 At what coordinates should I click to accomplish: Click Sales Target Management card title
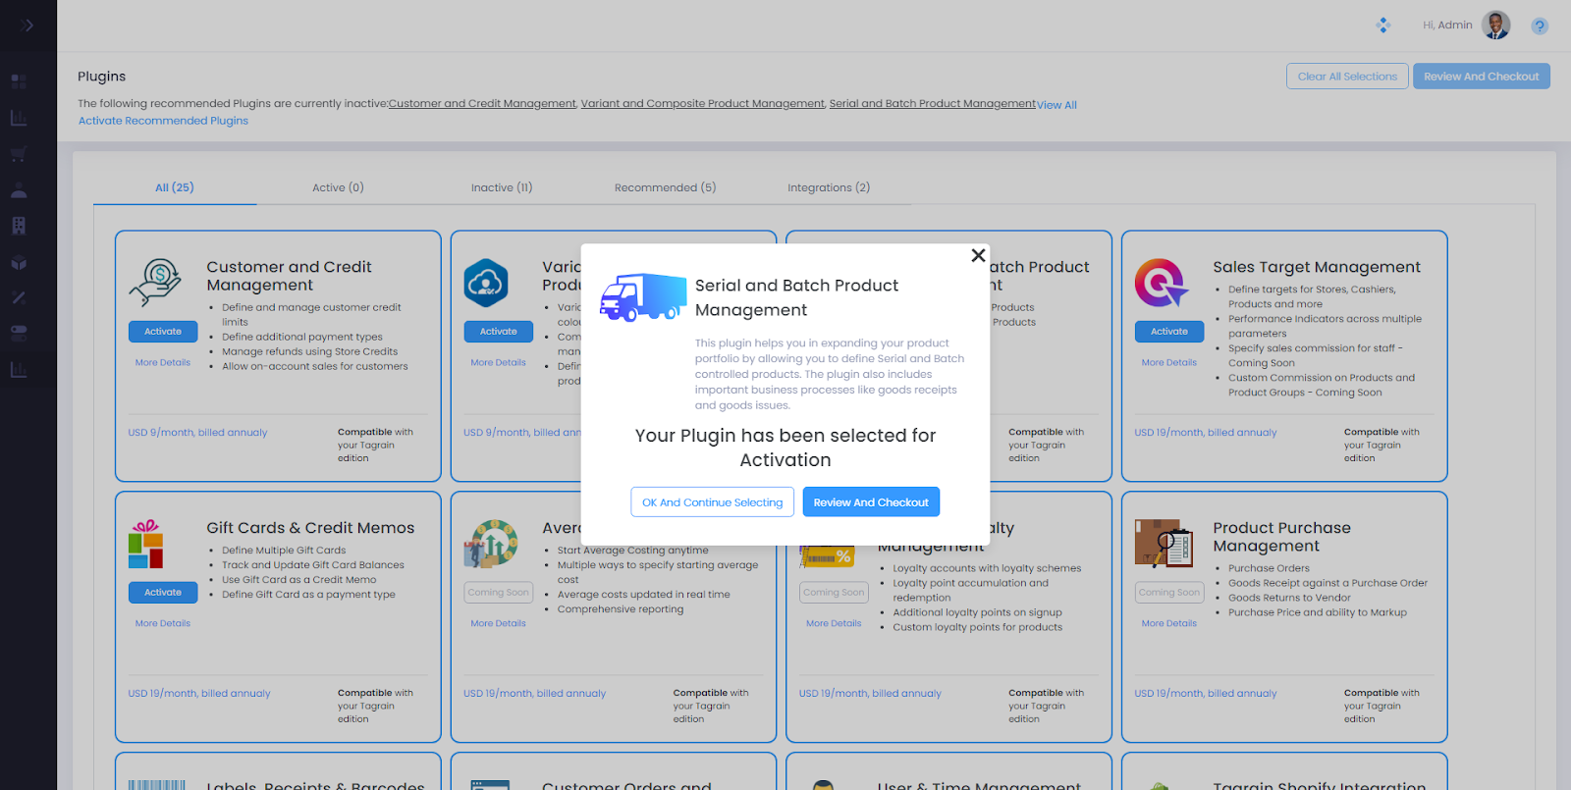coord(1317,267)
